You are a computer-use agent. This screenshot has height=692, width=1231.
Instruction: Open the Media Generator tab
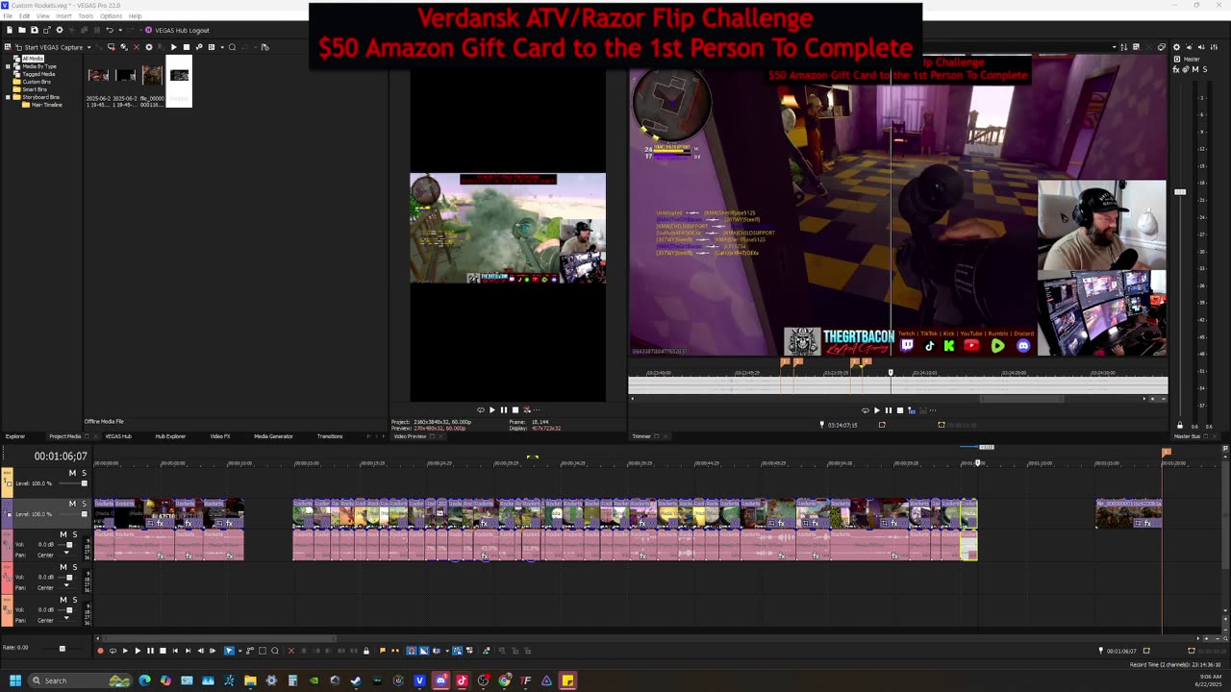click(x=273, y=436)
